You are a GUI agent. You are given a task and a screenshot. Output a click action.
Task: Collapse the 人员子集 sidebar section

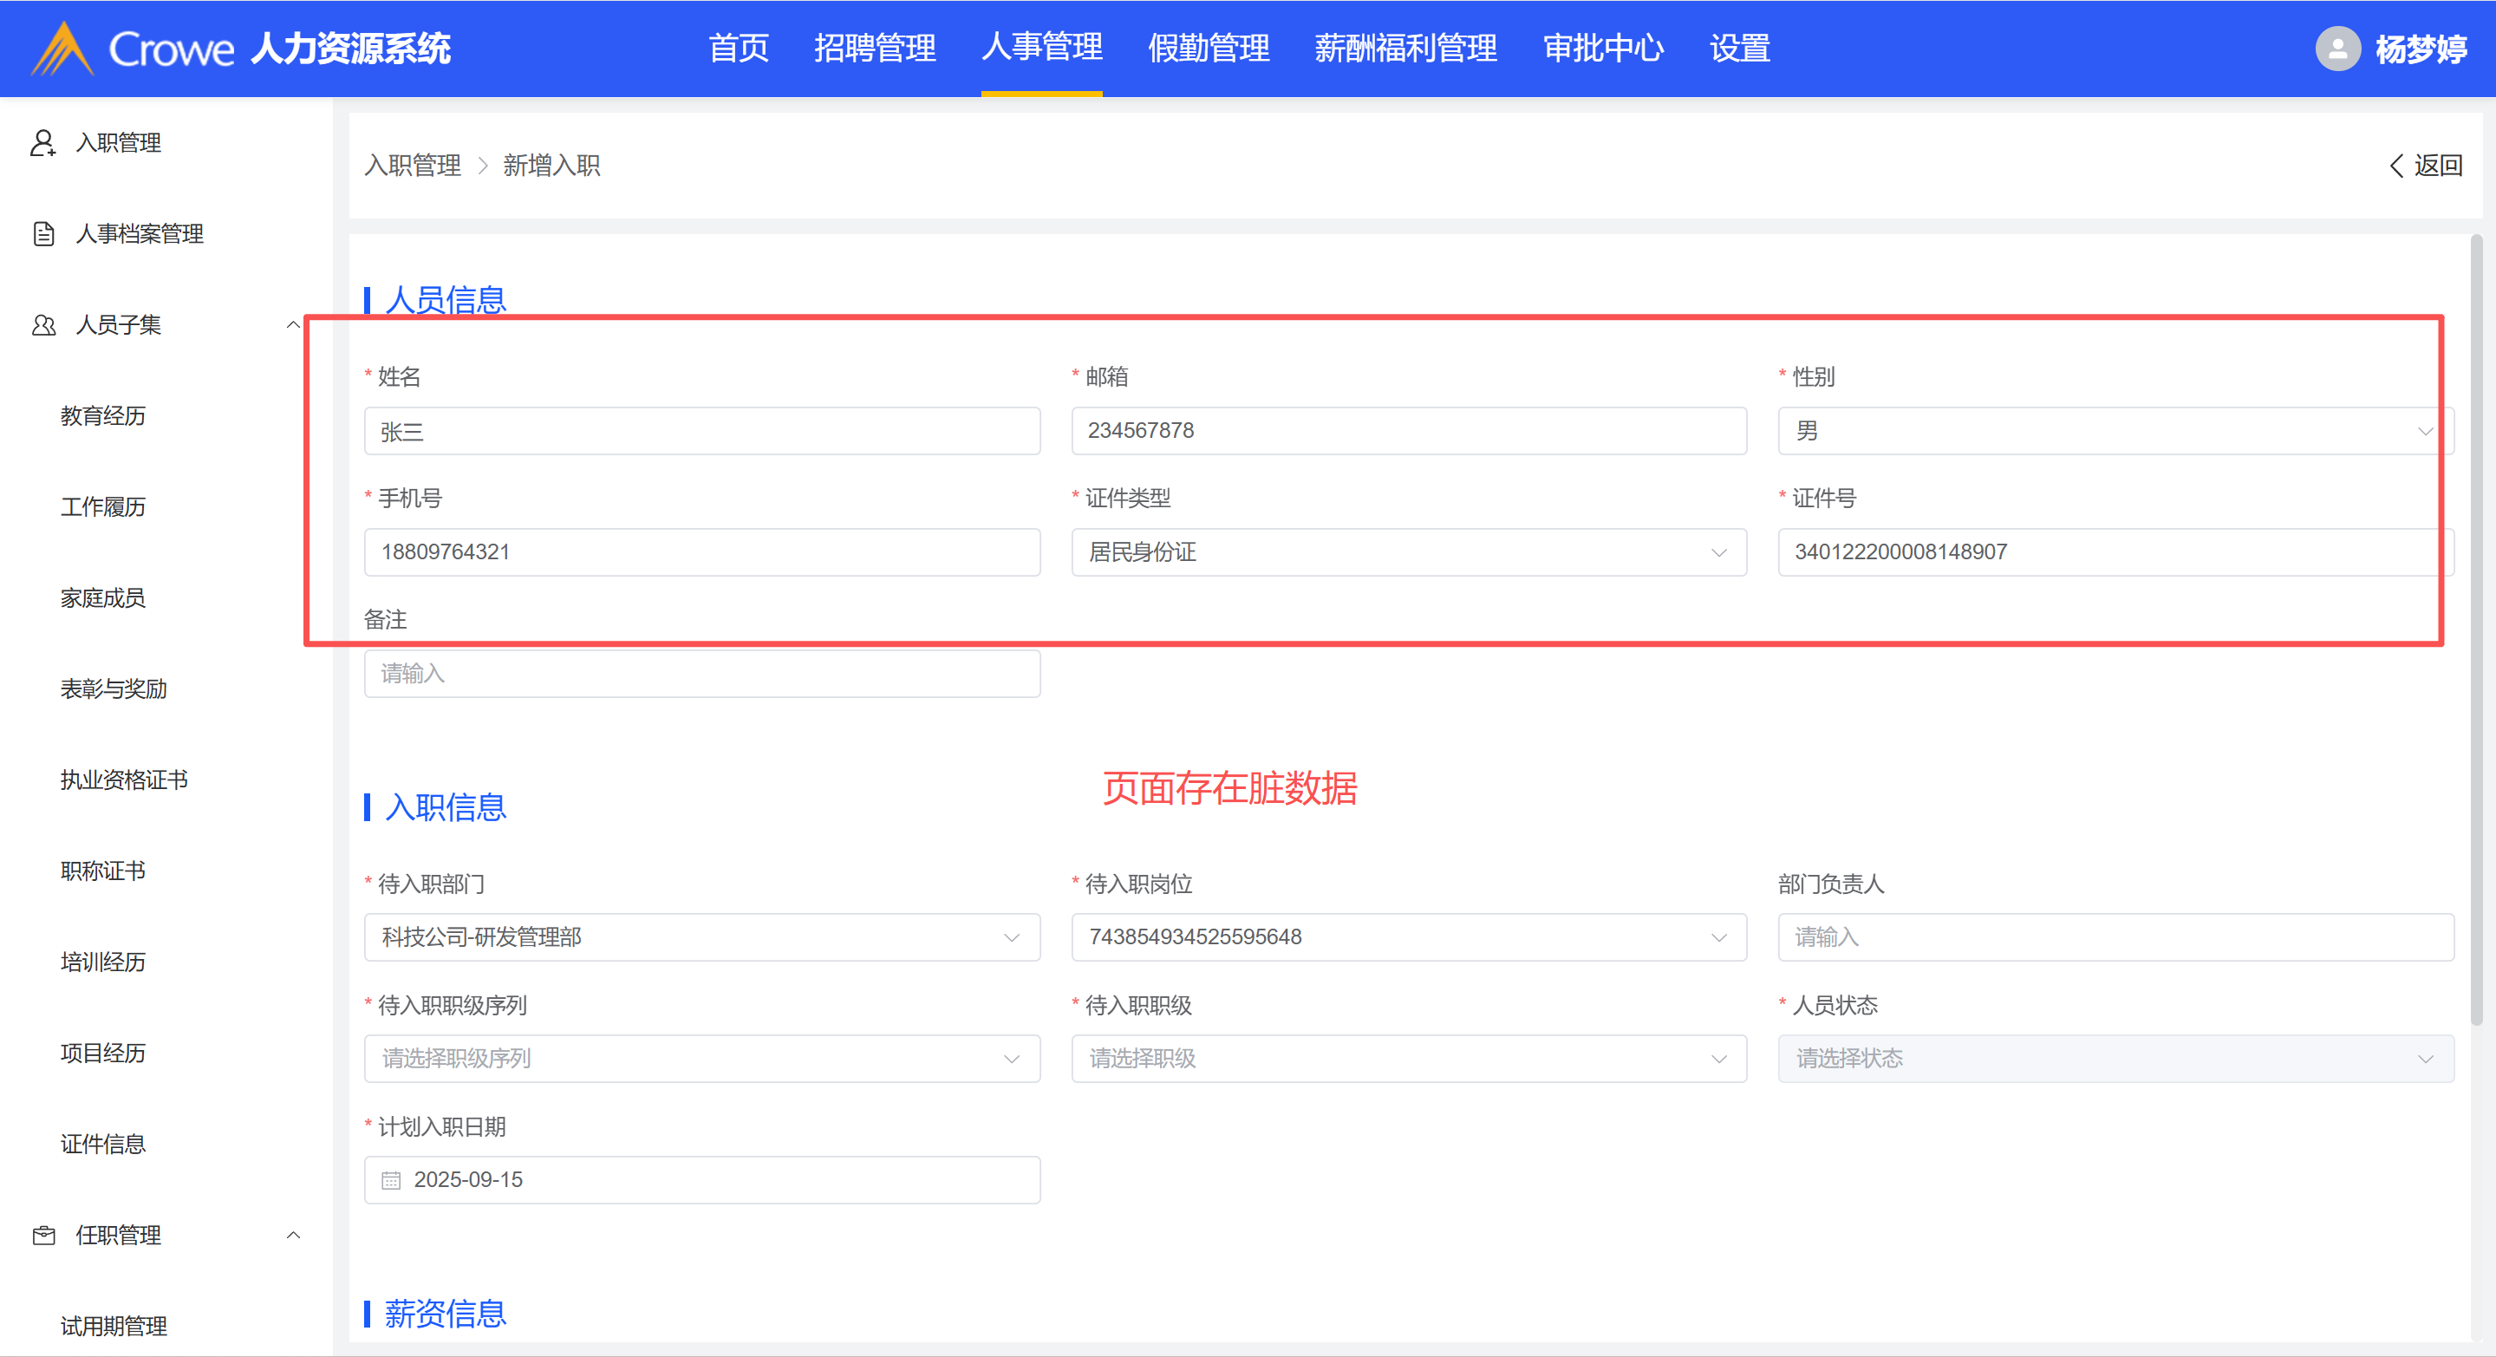click(293, 324)
